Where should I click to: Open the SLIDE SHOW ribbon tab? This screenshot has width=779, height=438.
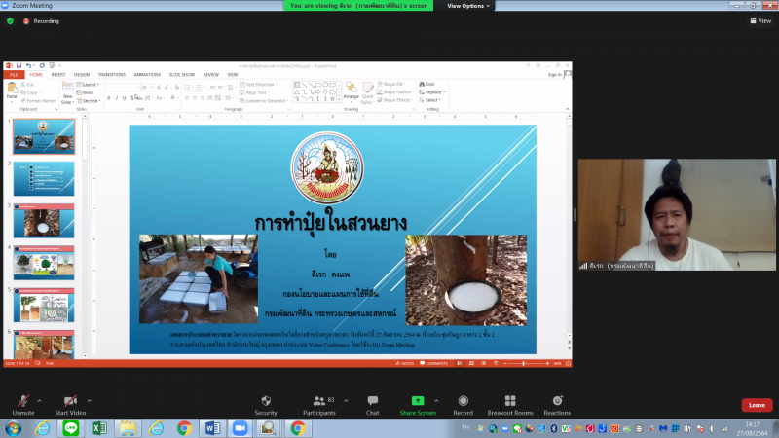tap(182, 74)
